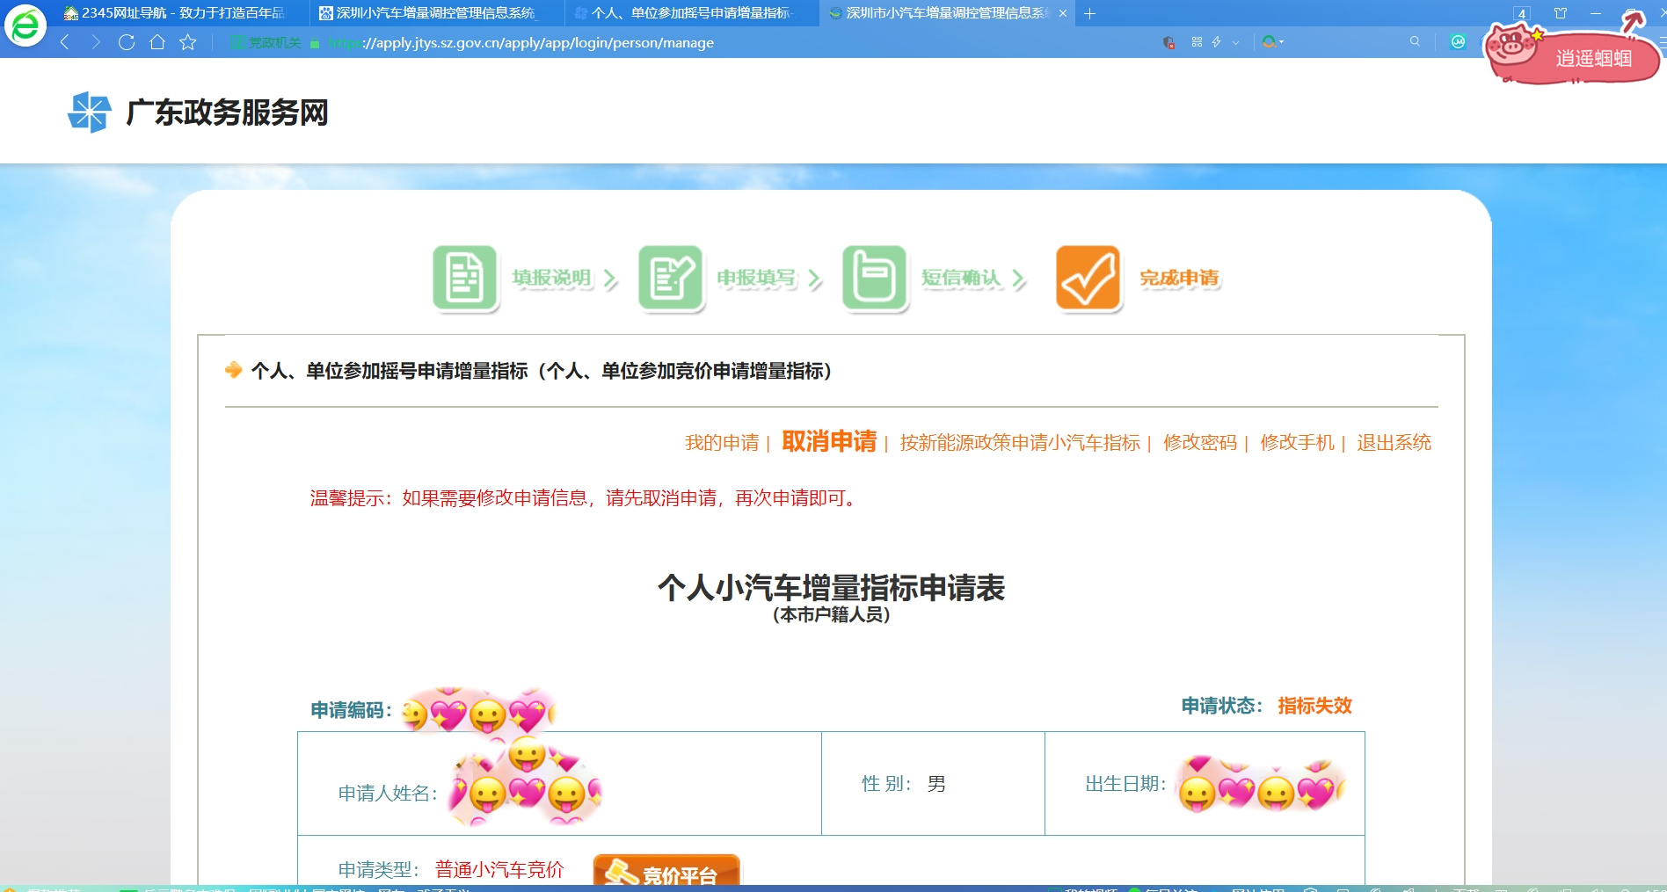
Task: Bookmark page with the star icon
Action: pyautogui.click(x=188, y=42)
